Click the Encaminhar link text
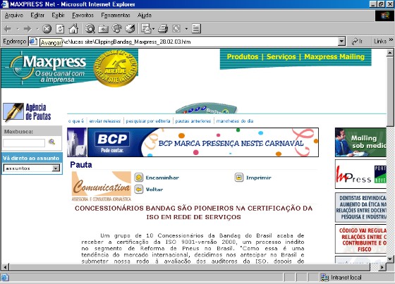 click(162, 178)
